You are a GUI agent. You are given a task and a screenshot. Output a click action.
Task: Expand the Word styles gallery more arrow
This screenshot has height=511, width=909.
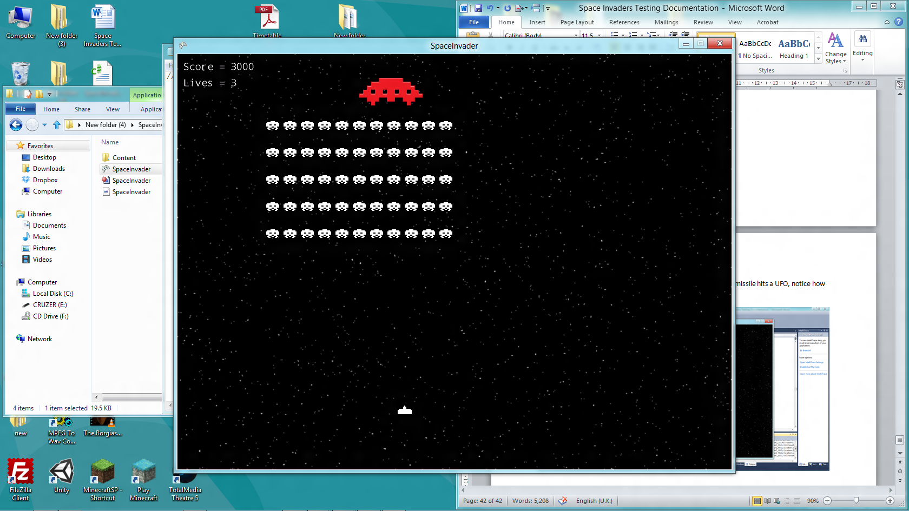(x=818, y=58)
